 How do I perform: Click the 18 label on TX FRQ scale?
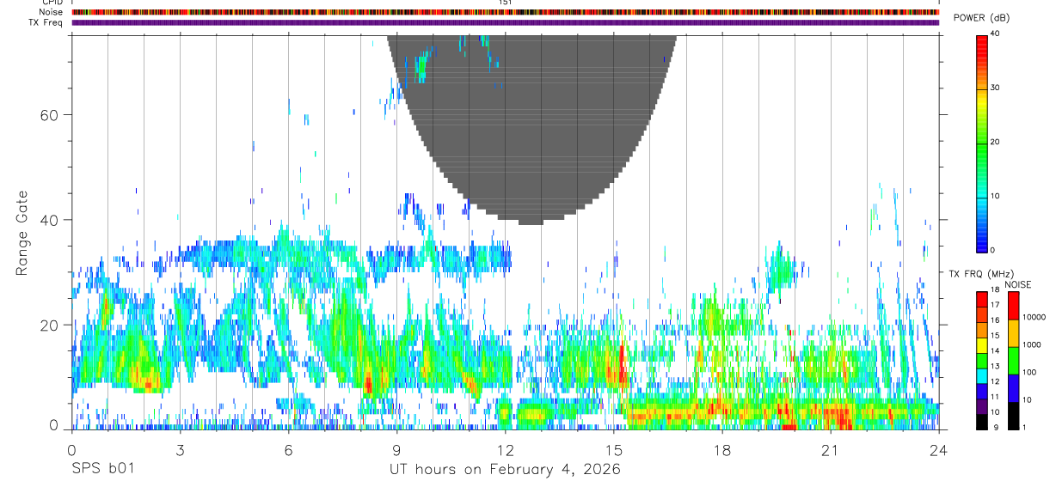pyautogui.click(x=994, y=289)
